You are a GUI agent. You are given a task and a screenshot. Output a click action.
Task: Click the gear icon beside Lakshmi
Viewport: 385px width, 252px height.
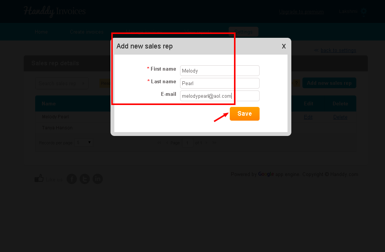[364, 11]
